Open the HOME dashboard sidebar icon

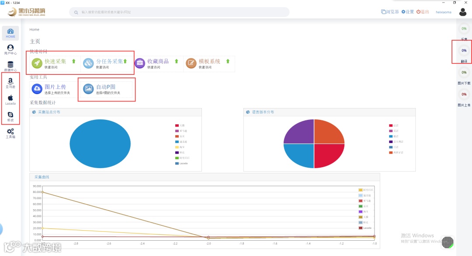pos(10,33)
